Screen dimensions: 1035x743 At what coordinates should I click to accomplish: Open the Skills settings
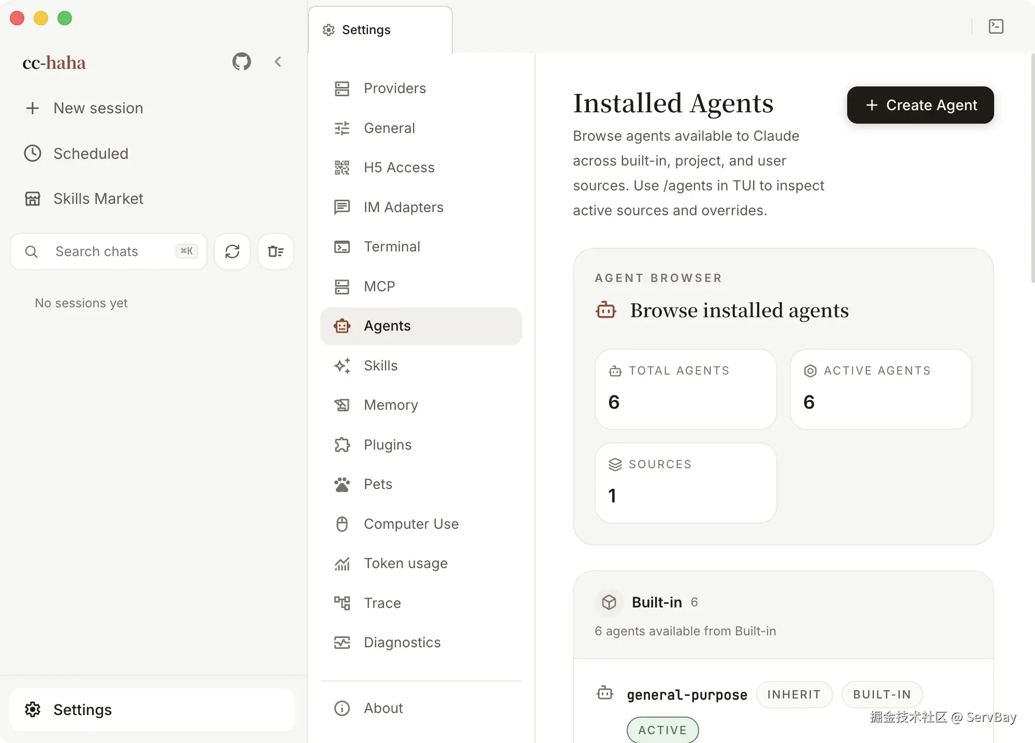tap(421, 366)
